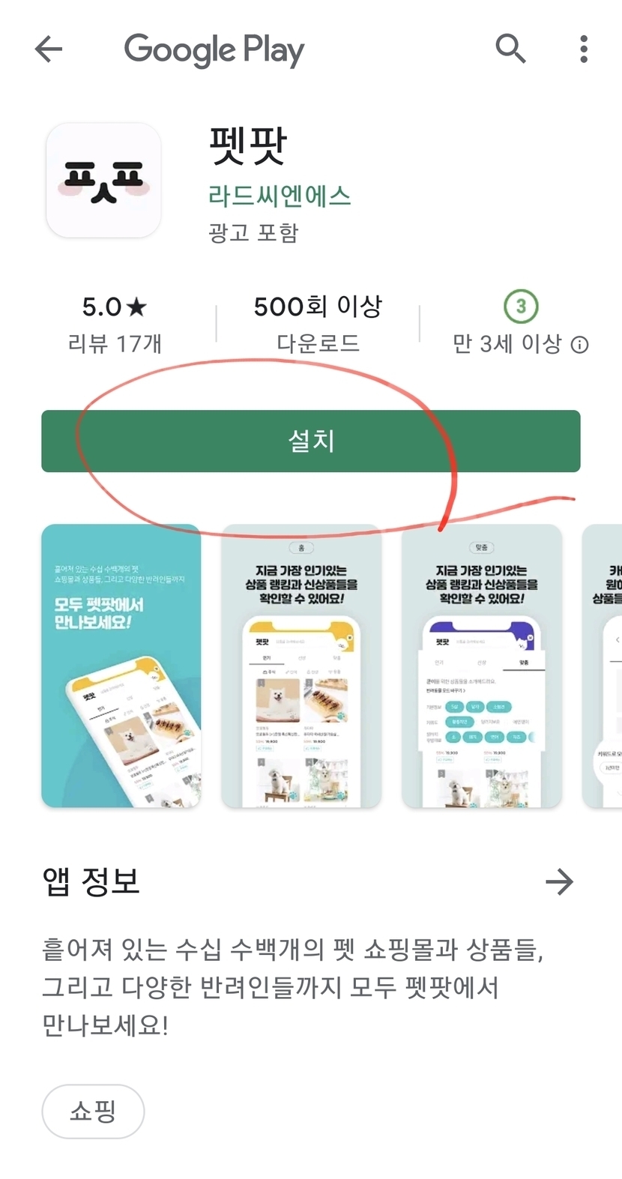Open 앱 정보 with the arrow icon
622x1179 pixels.
click(x=559, y=881)
